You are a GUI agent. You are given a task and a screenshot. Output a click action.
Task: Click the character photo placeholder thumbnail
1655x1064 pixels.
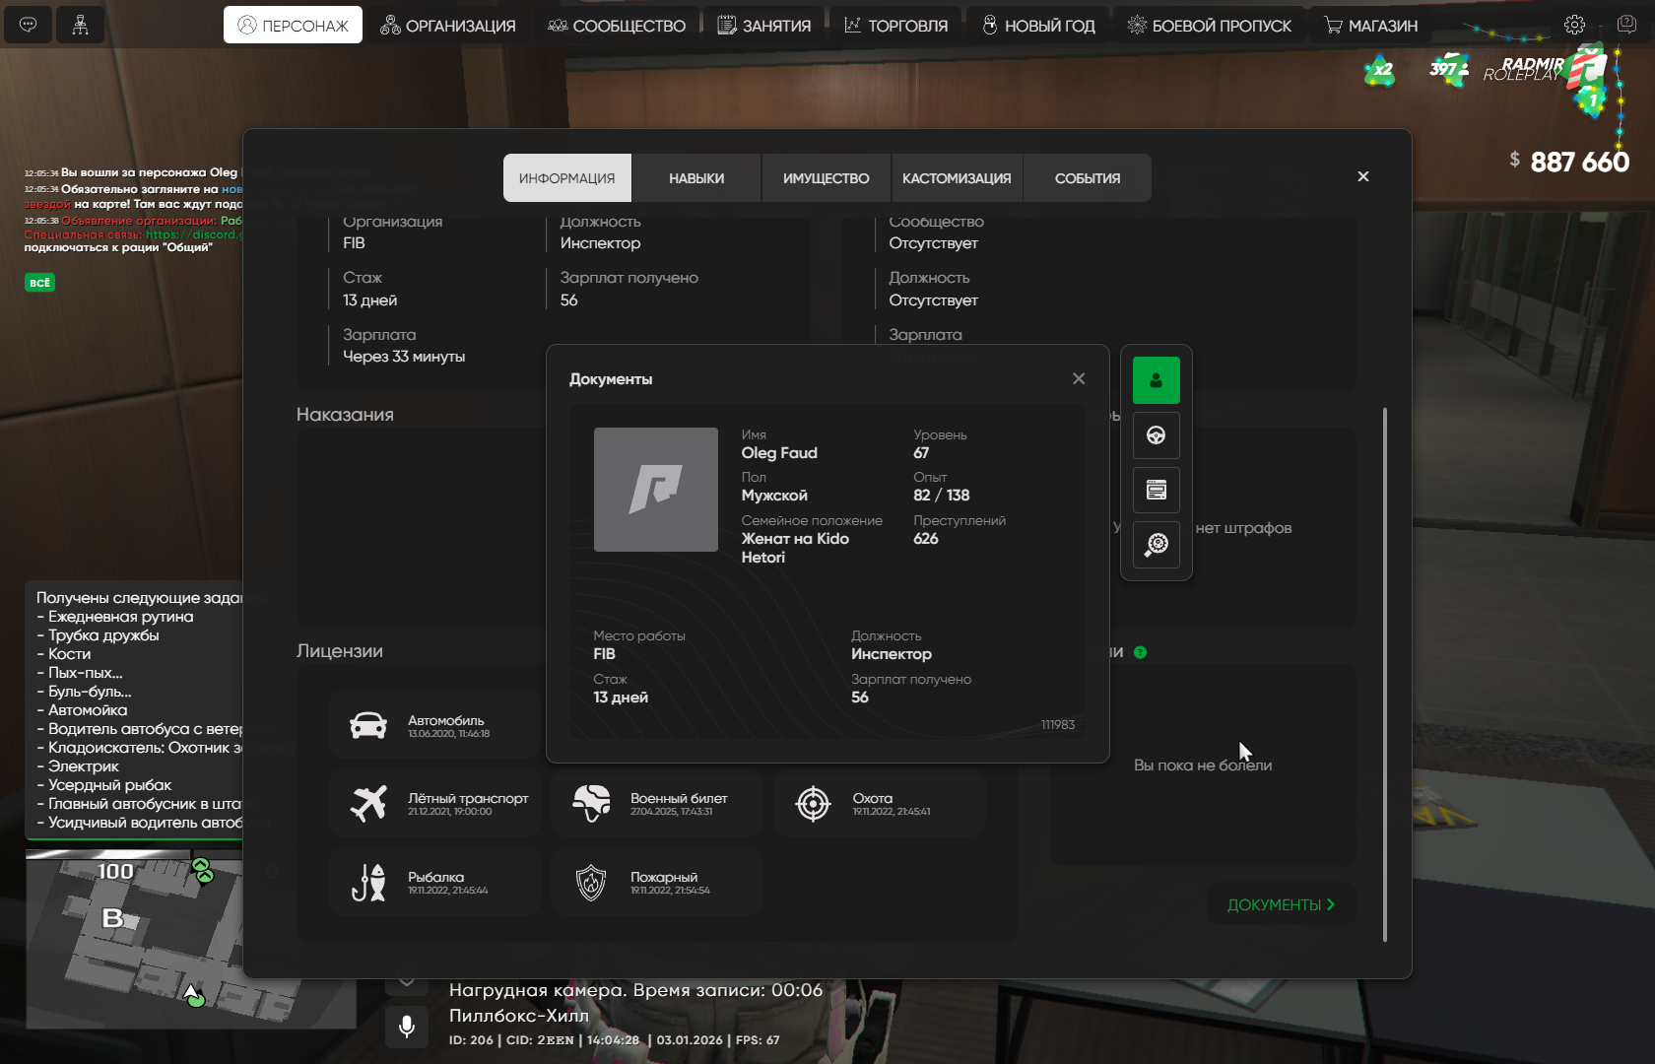click(x=655, y=490)
